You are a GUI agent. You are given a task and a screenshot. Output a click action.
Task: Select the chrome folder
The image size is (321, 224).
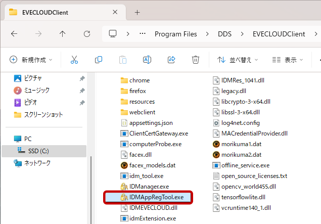pos(139,80)
